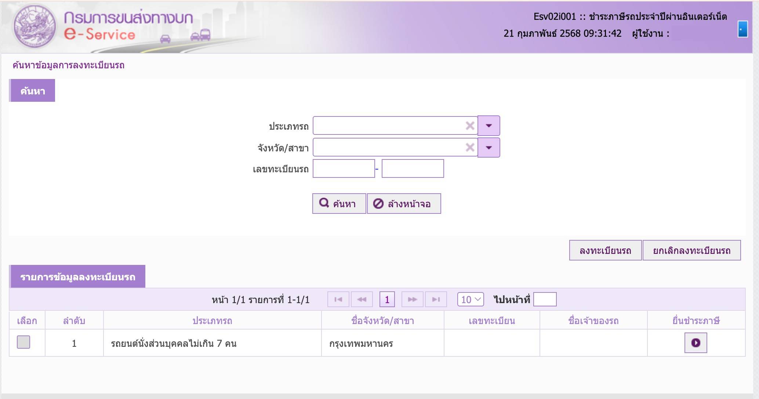
Task: Clear the vehicle type field with X
Action: point(470,126)
